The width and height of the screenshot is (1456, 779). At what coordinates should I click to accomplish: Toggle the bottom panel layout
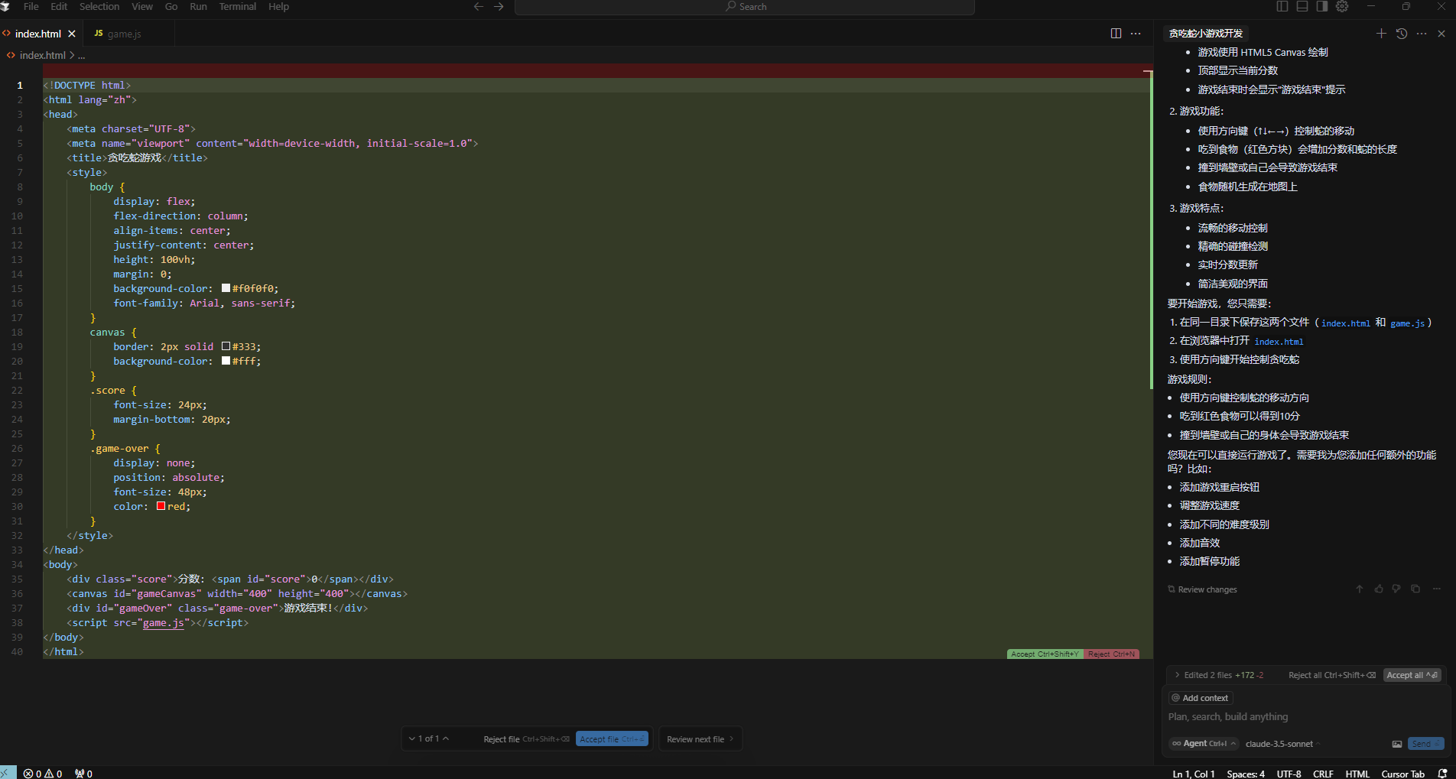tap(1302, 7)
